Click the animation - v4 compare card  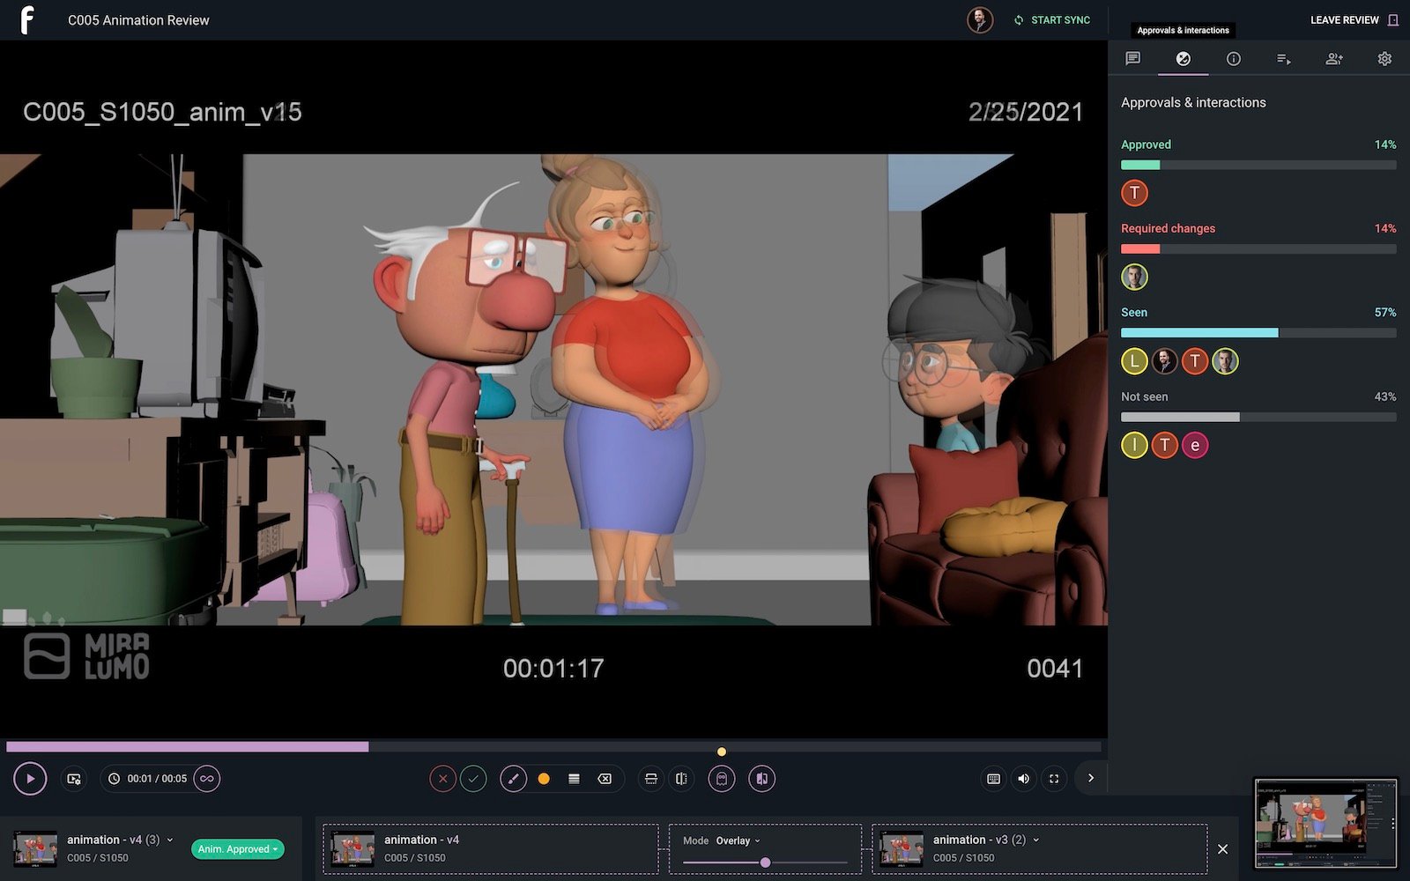[x=491, y=849]
